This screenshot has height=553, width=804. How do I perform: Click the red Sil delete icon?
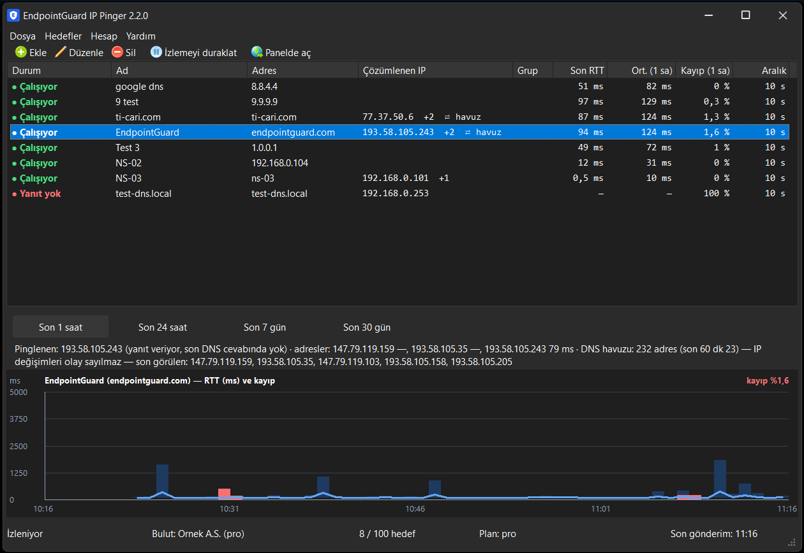point(117,52)
